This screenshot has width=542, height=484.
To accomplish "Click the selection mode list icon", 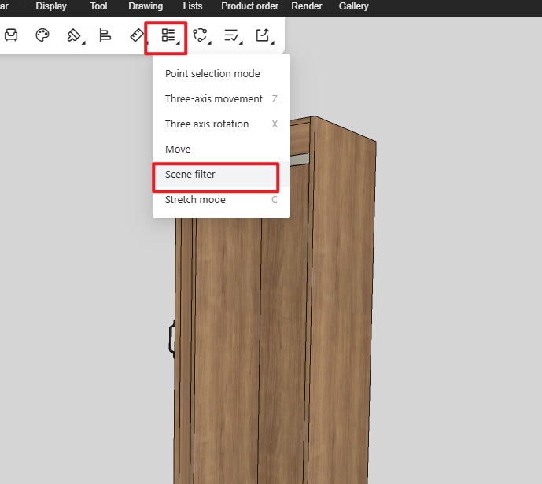I will tap(168, 35).
